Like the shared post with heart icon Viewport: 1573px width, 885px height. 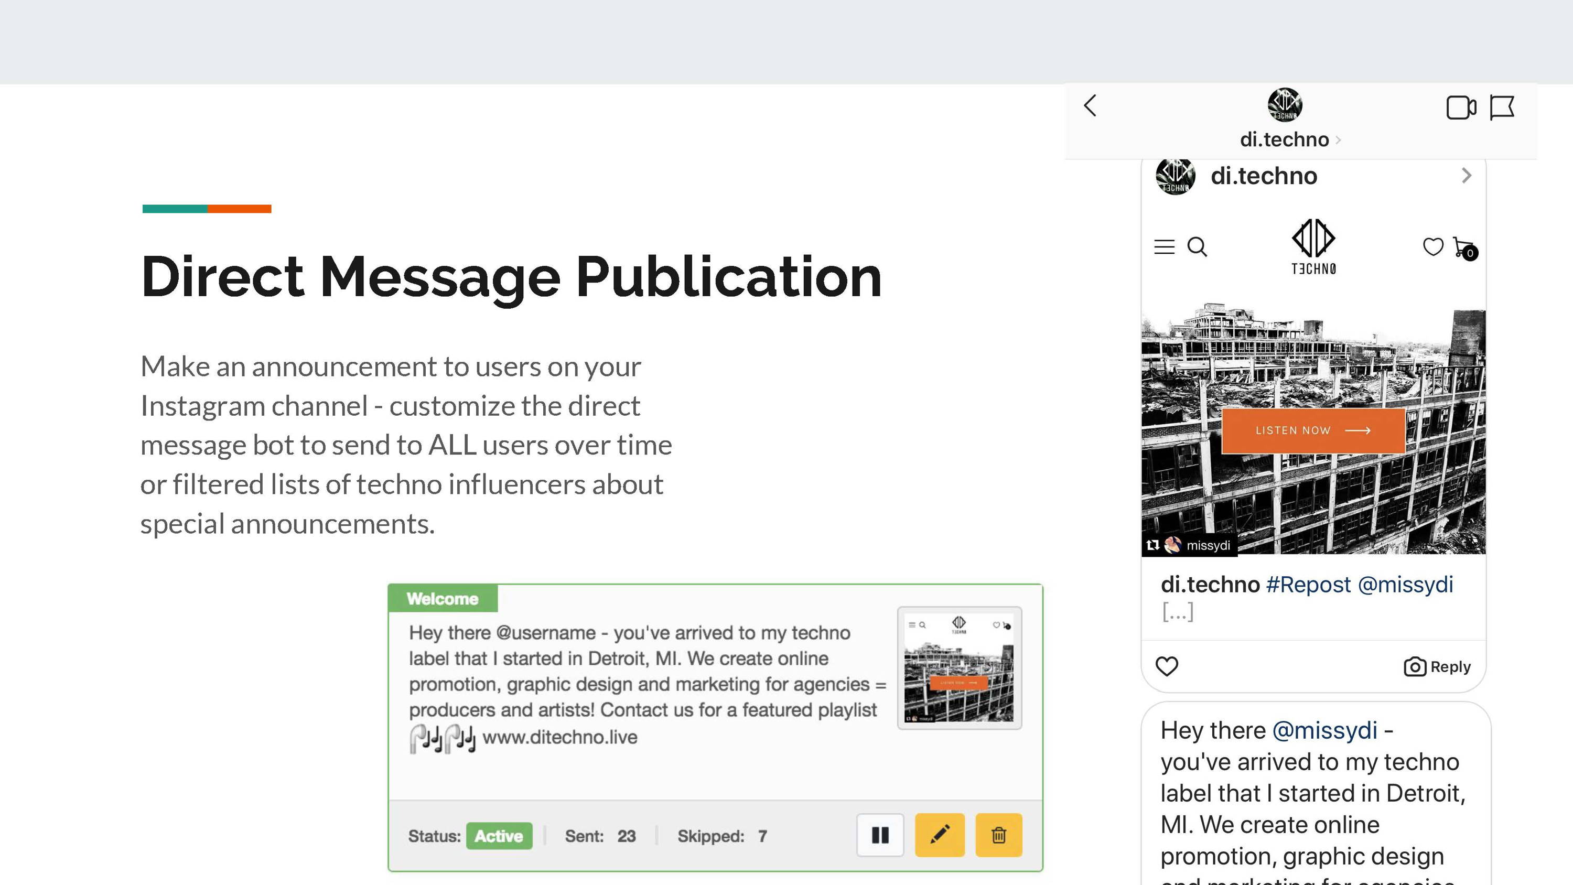point(1167,666)
